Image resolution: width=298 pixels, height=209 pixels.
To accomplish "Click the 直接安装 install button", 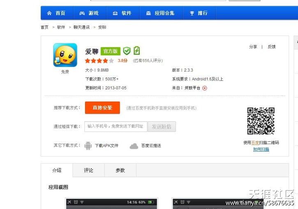I will click(x=102, y=108).
